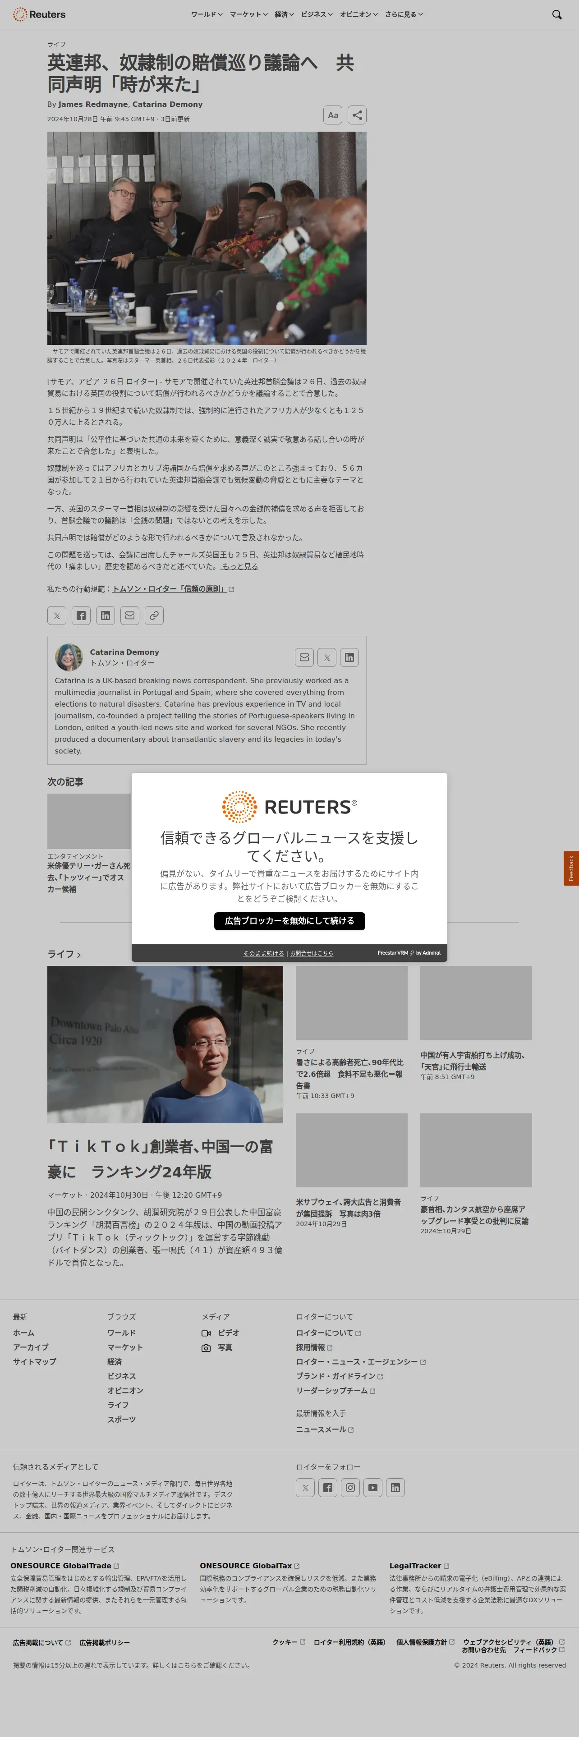Follow Reuters on Instagram in footer
Viewport: 579px width, 1737px height.
click(350, 1488)
